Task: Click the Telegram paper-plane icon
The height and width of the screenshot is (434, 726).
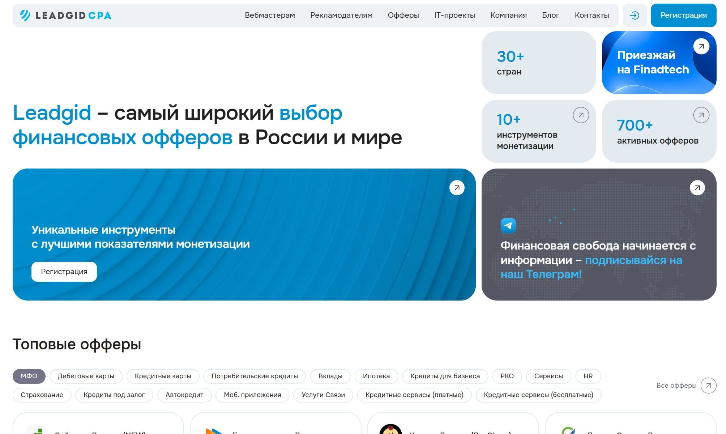Action: [x=508, y=226]
